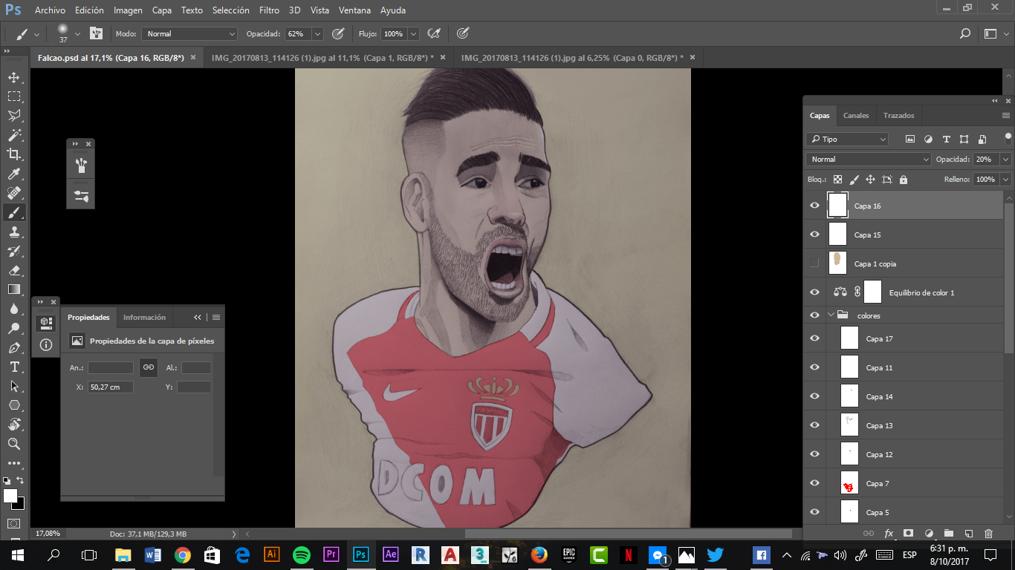Select the Horizontal Type tool
Viewport: 1015px width, 570px height.
[x=13, y=367]
